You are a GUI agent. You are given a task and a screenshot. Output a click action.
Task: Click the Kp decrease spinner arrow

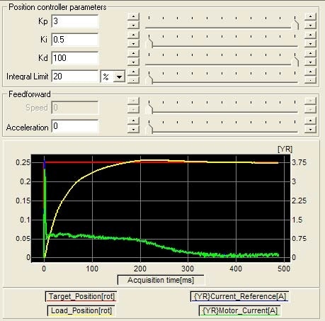click(133, 25)
